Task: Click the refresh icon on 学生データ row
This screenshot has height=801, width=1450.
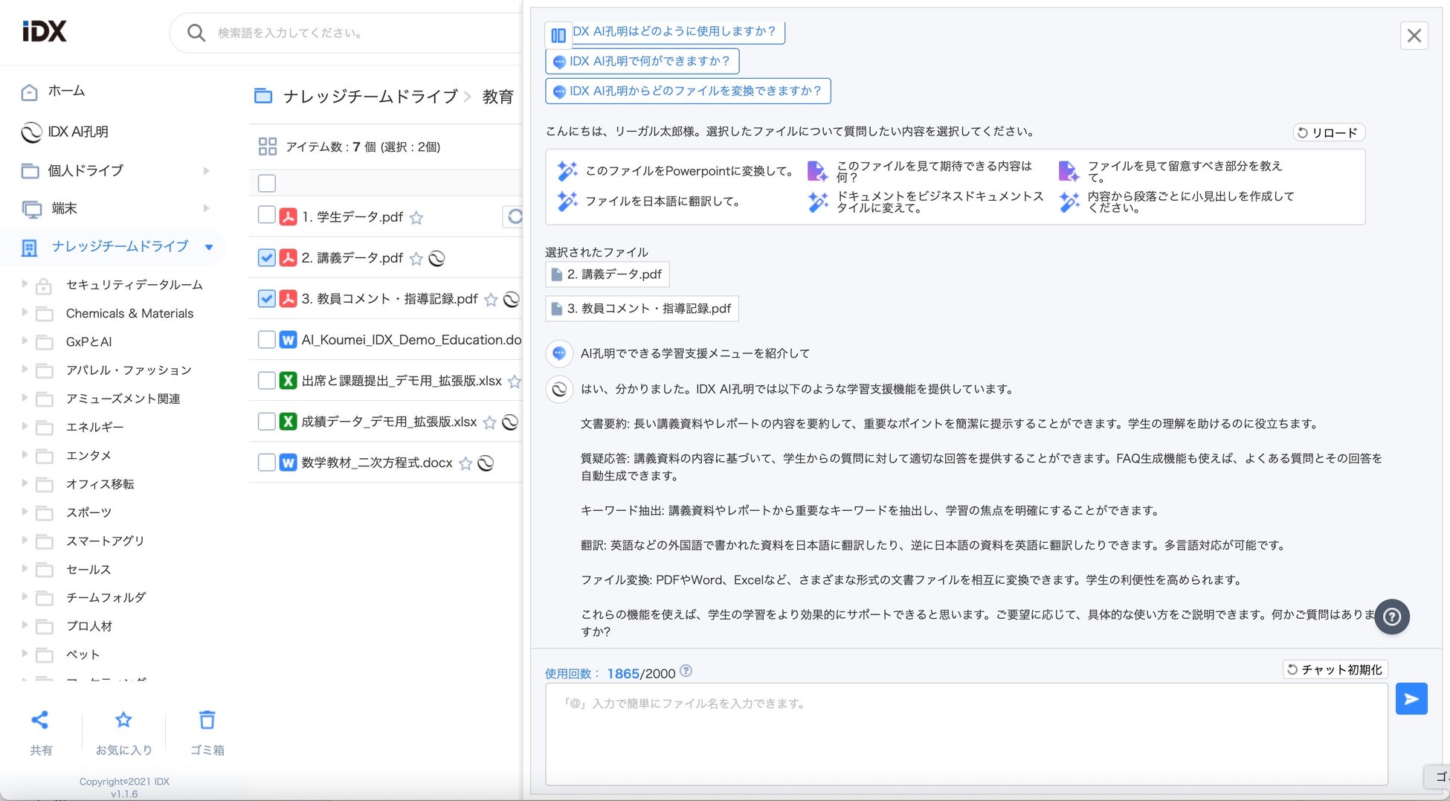Action: (x=515, y=216)
